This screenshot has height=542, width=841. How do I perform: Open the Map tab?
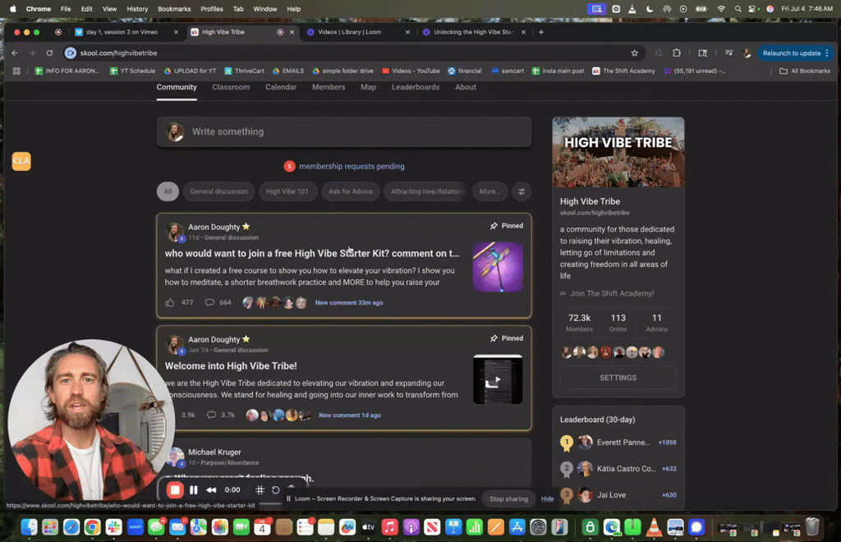tap(368, 87)
